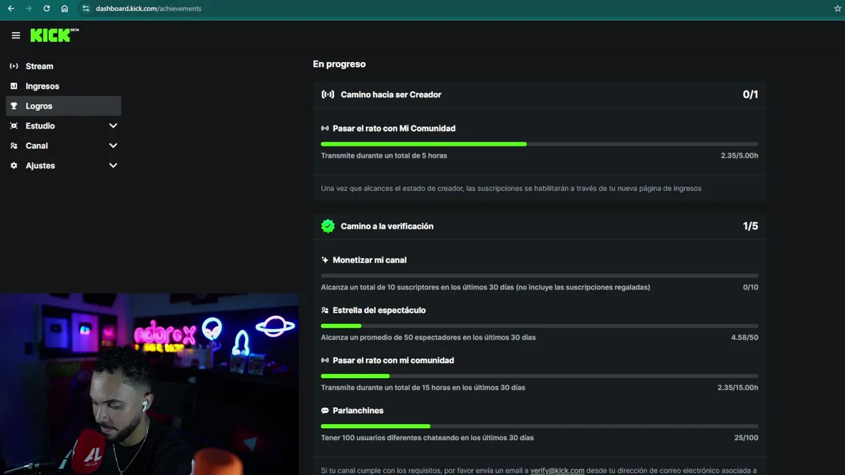845x475 pixels.
Task: Click the chat bubble icon beside Parlanchines
Action: tap(325, 410)
